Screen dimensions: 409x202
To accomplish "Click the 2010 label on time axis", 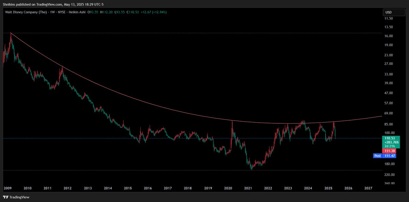I will (x=28, y=188).
